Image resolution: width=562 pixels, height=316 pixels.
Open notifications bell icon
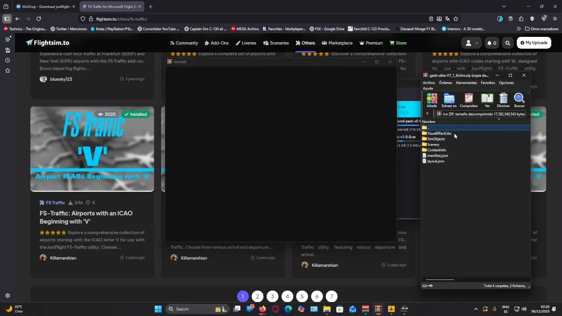[492, 43]
